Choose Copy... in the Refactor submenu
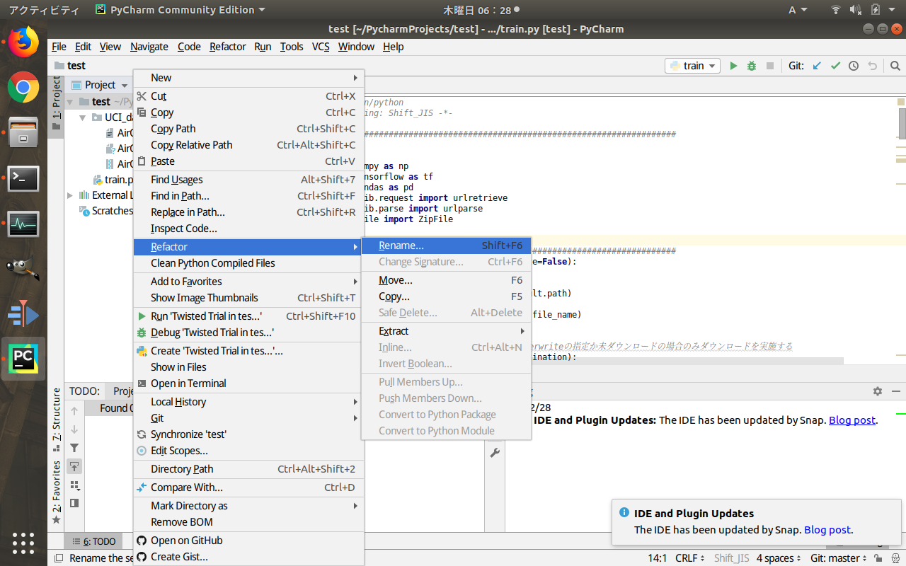 pyautogui.click(x=446, y=296)
